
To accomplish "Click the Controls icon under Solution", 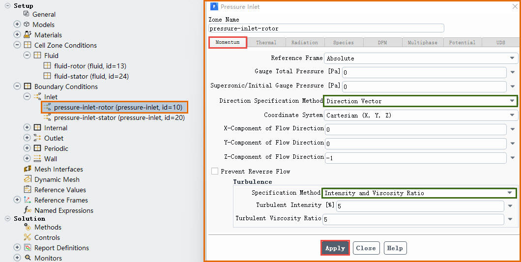I will [28, 237].
